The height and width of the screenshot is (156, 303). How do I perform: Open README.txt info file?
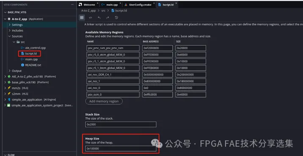[31, 65]
